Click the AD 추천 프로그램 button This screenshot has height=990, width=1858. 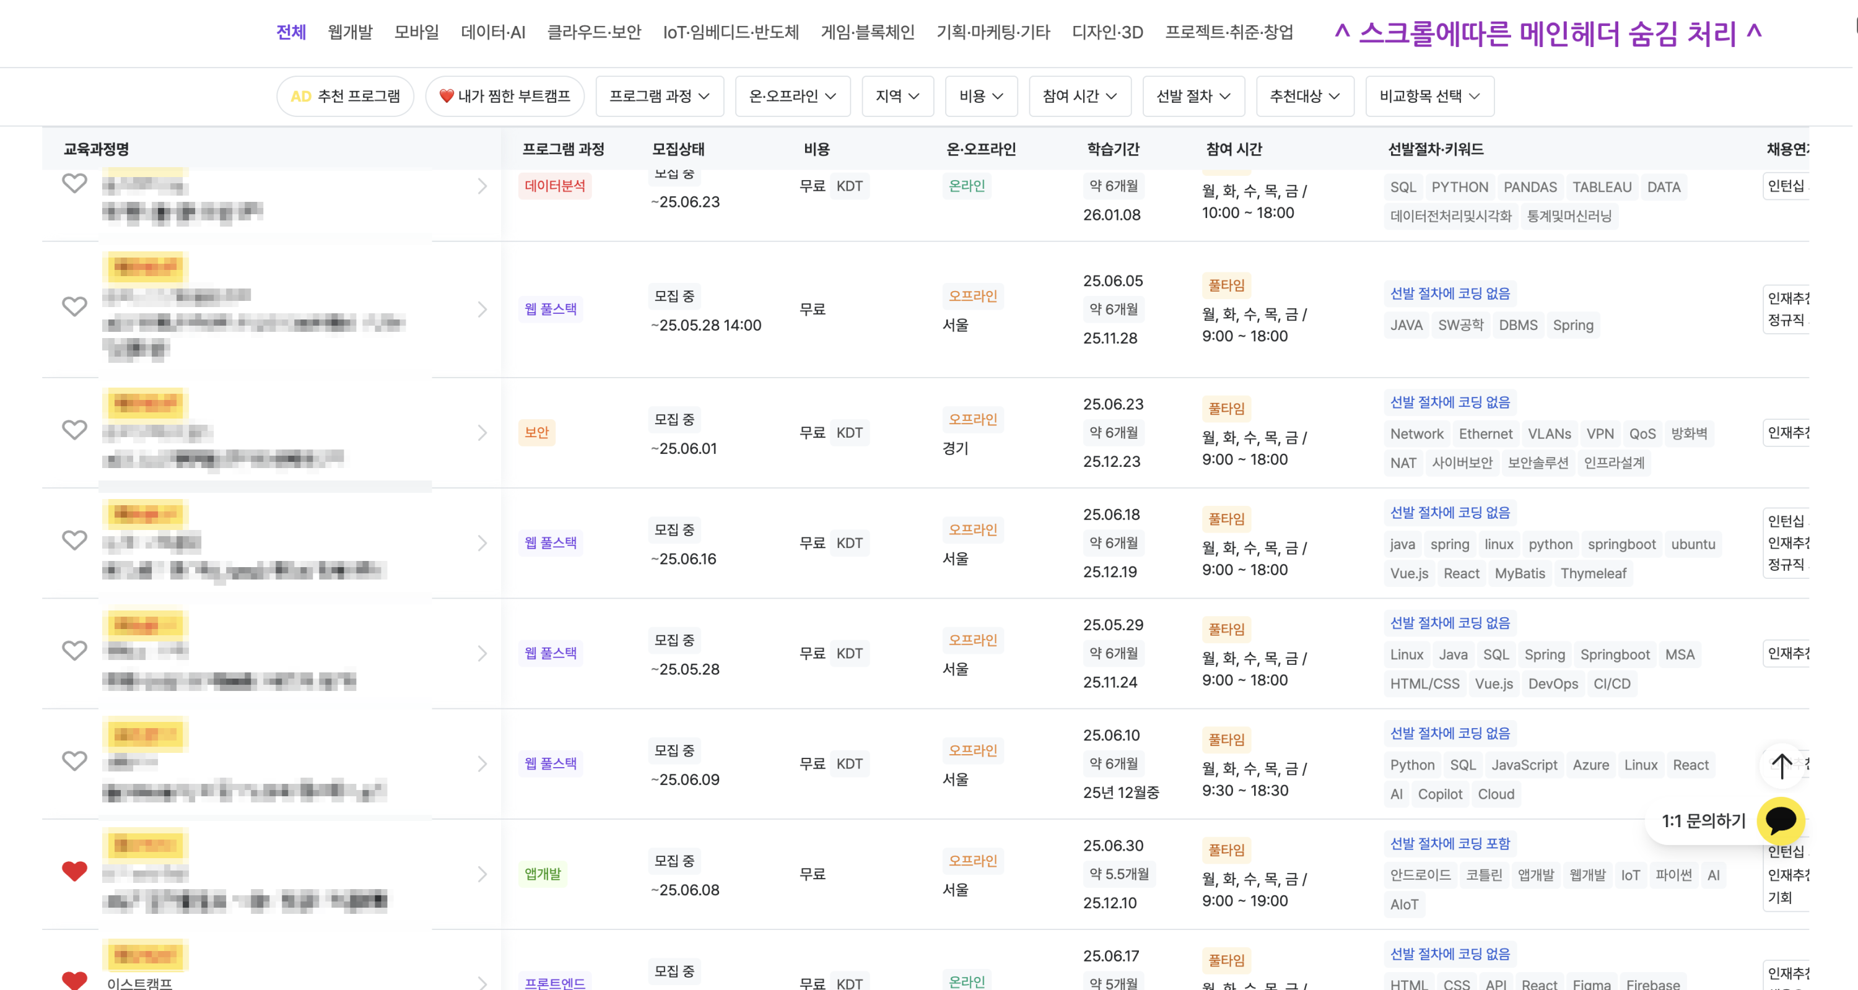click(346, 96)
